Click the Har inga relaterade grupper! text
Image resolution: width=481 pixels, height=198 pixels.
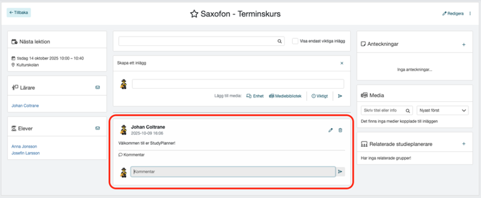point(386,158)
